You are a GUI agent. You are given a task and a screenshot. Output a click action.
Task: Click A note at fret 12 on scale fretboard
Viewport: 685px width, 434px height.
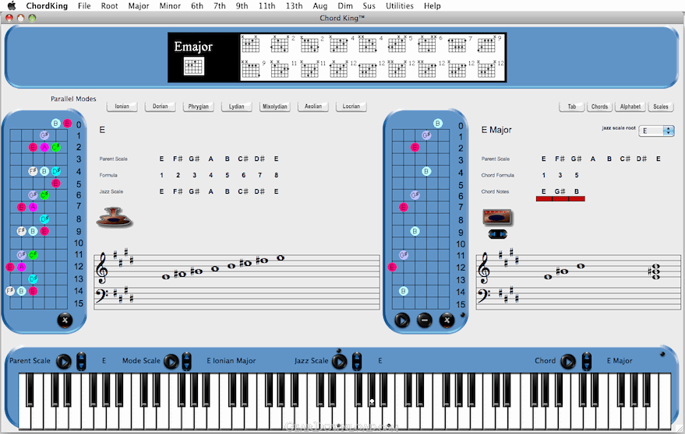coord(21,267)
